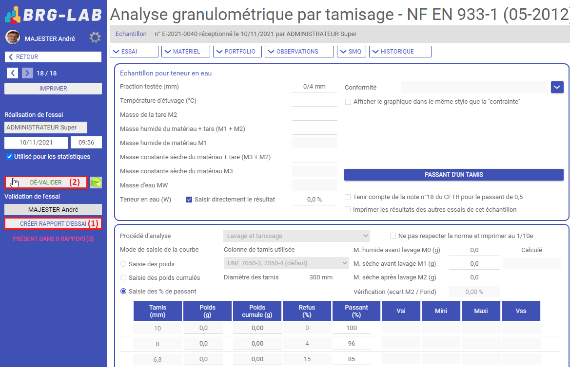
Task: Enable Tenir compte de la note n°18 CFTR
Action: point(348,197)
